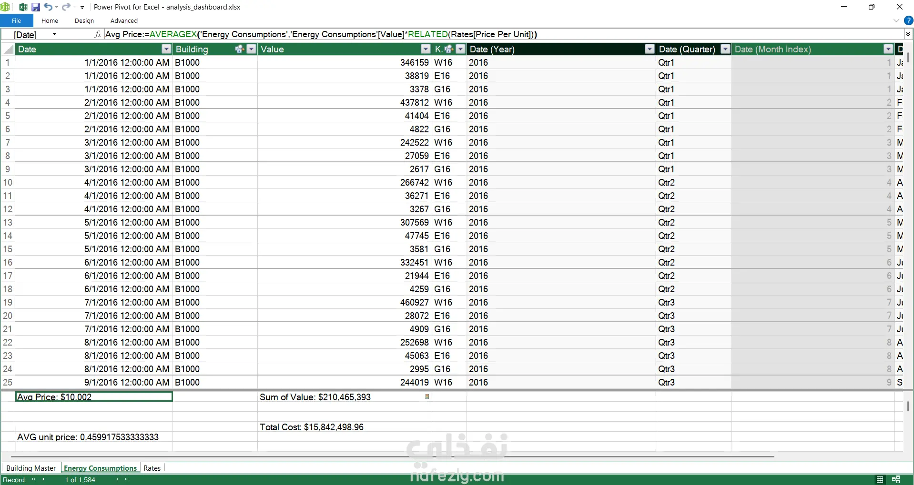Click into the Avg Price formula bar
The image size is (914, 485).
point(504,34)
